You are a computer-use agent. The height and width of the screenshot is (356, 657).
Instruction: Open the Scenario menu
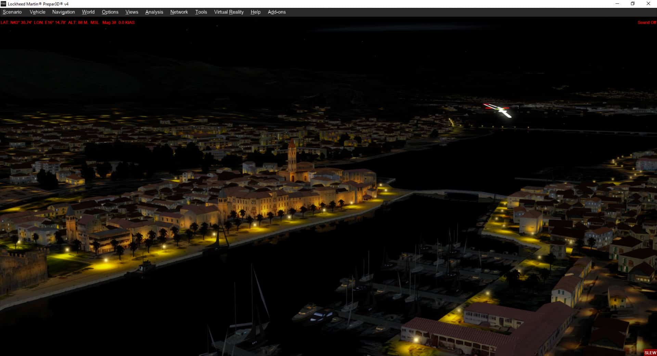[12, 12]
